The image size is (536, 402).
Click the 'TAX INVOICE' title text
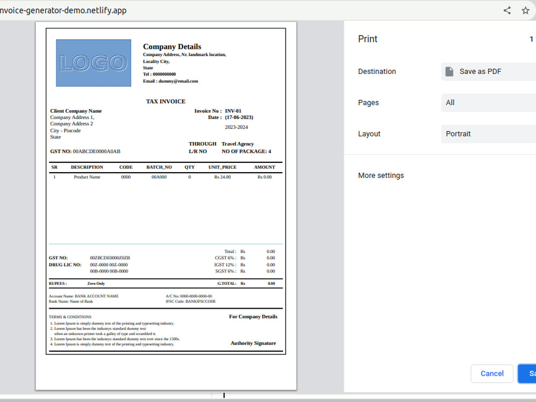[166, 101]
